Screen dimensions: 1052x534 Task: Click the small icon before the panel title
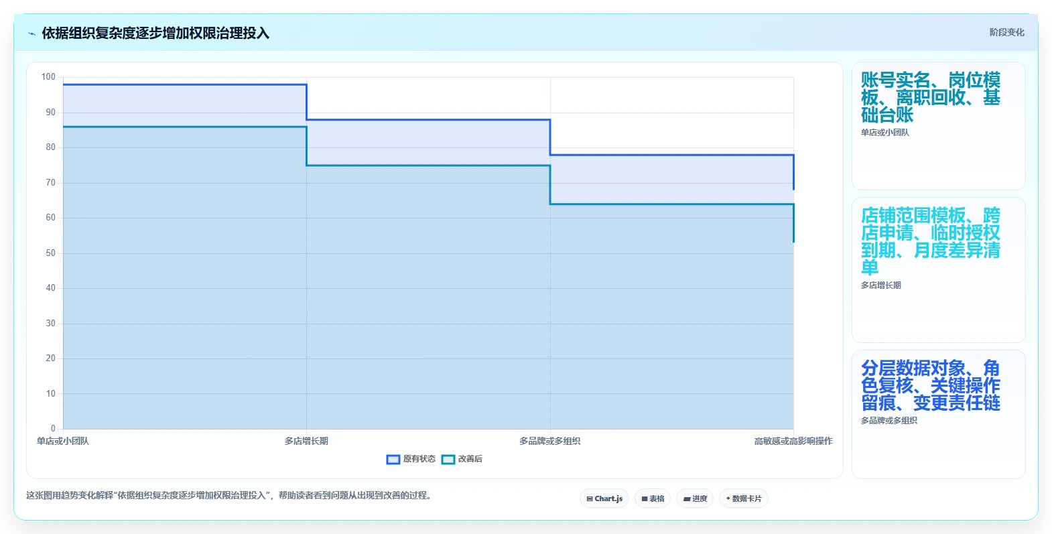coord(31,34)
